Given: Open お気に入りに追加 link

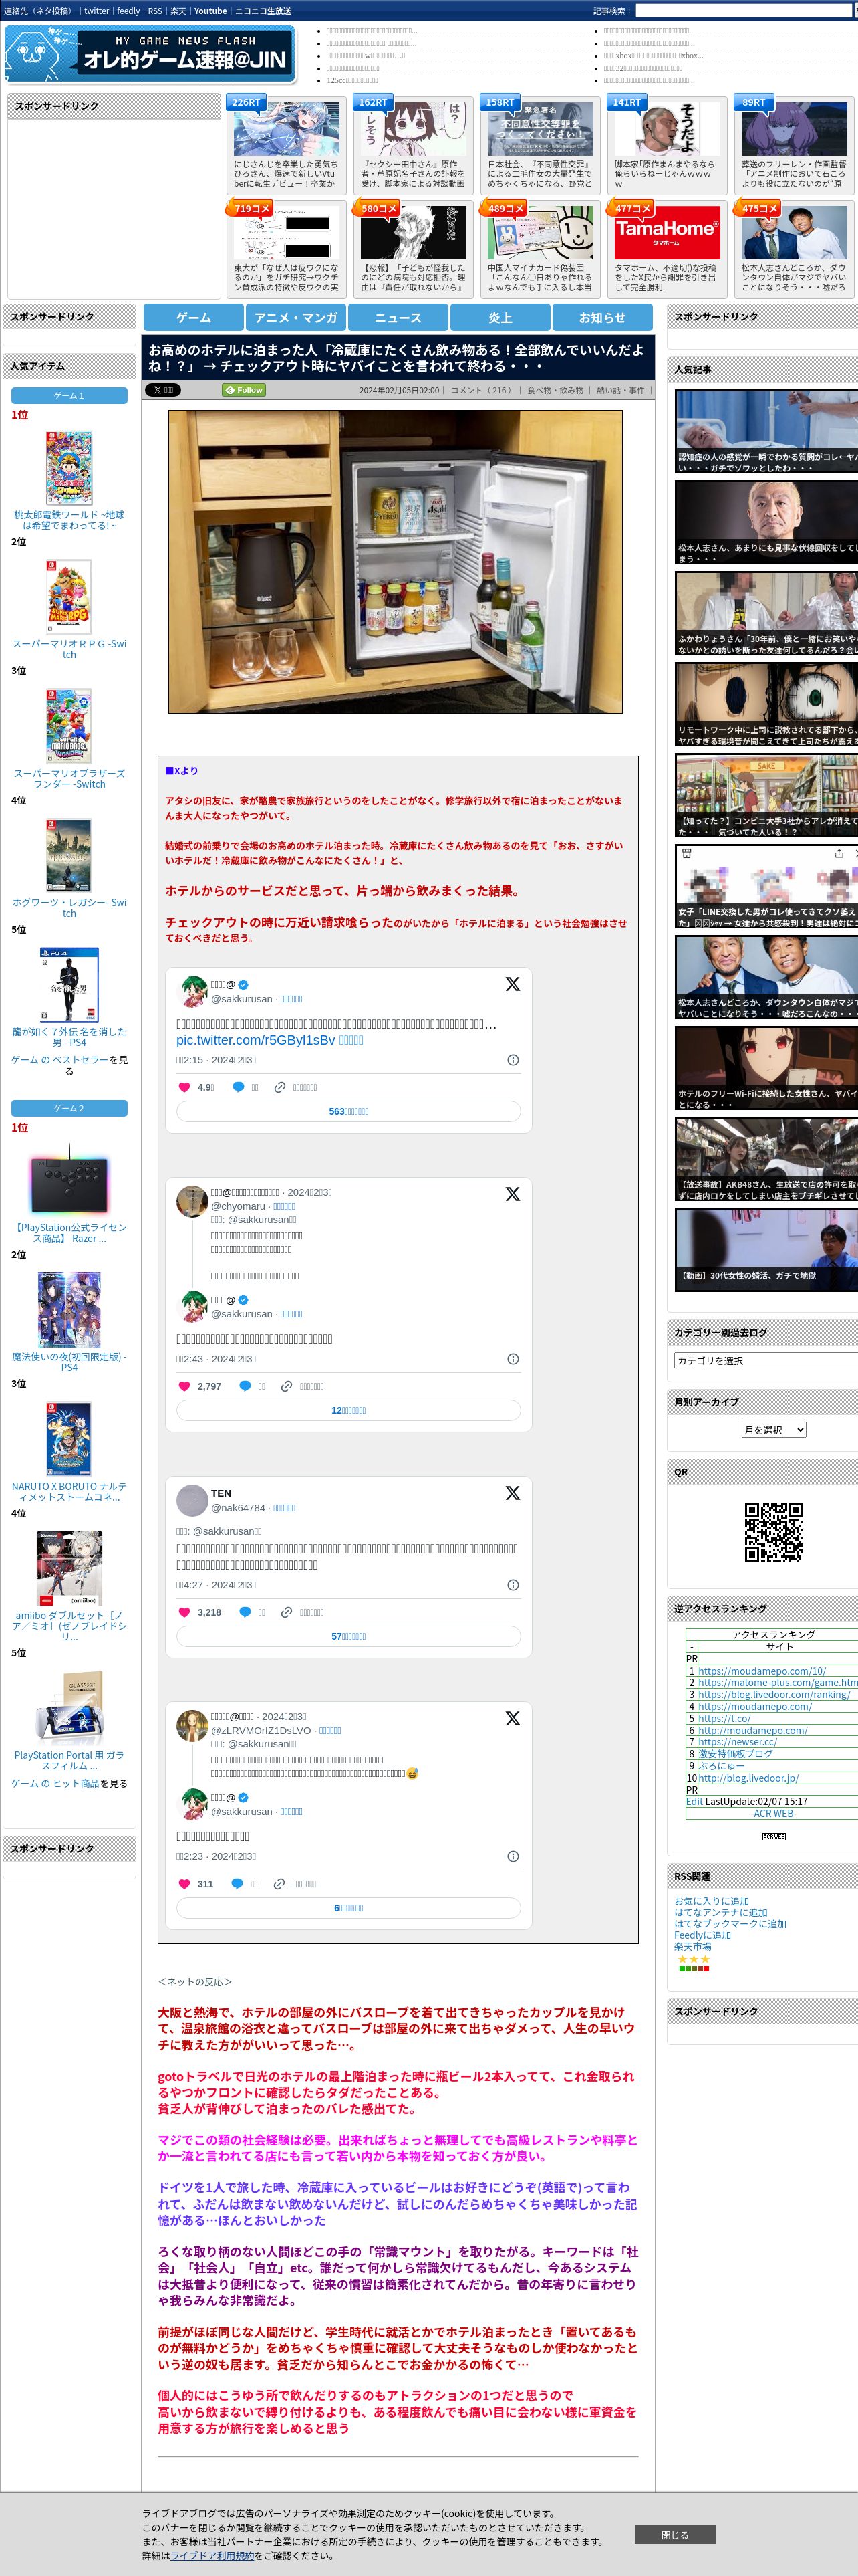Looking at the screenshot, I should coord(711,1901).
